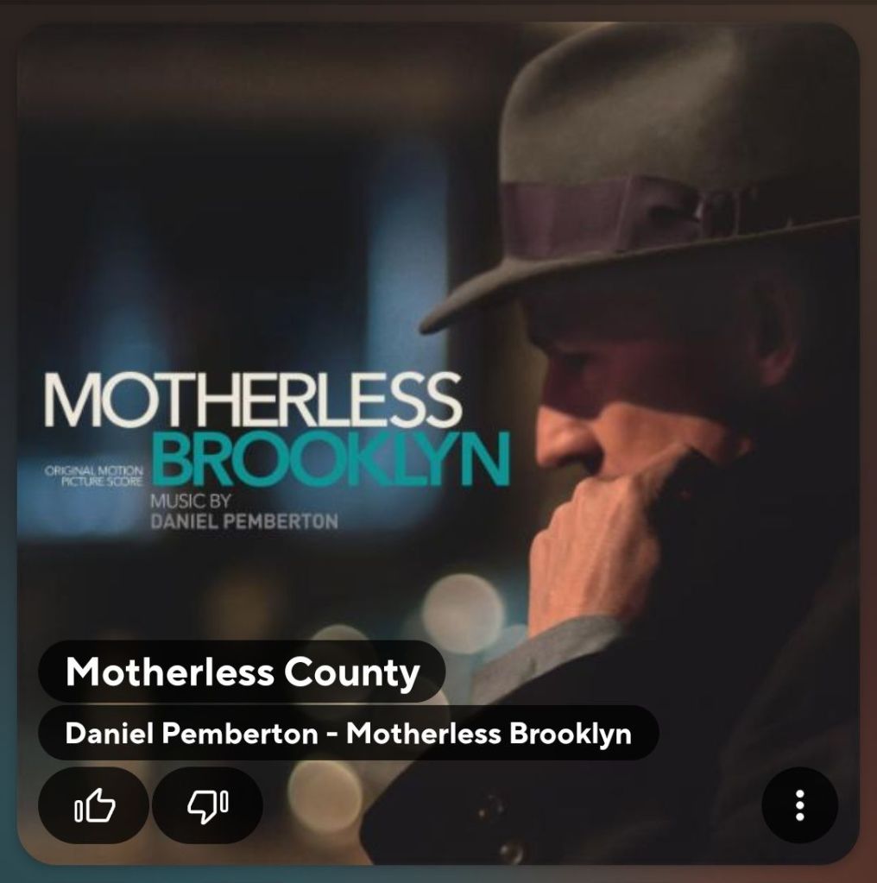Viewport: 877px width, 883px height.
Task: Open the three-dot more options menu
Action: [799, 804]
